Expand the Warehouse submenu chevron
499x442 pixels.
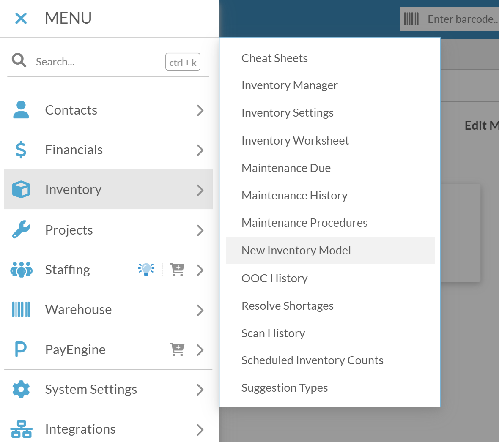pyautogui.click(x=200, y=310)
